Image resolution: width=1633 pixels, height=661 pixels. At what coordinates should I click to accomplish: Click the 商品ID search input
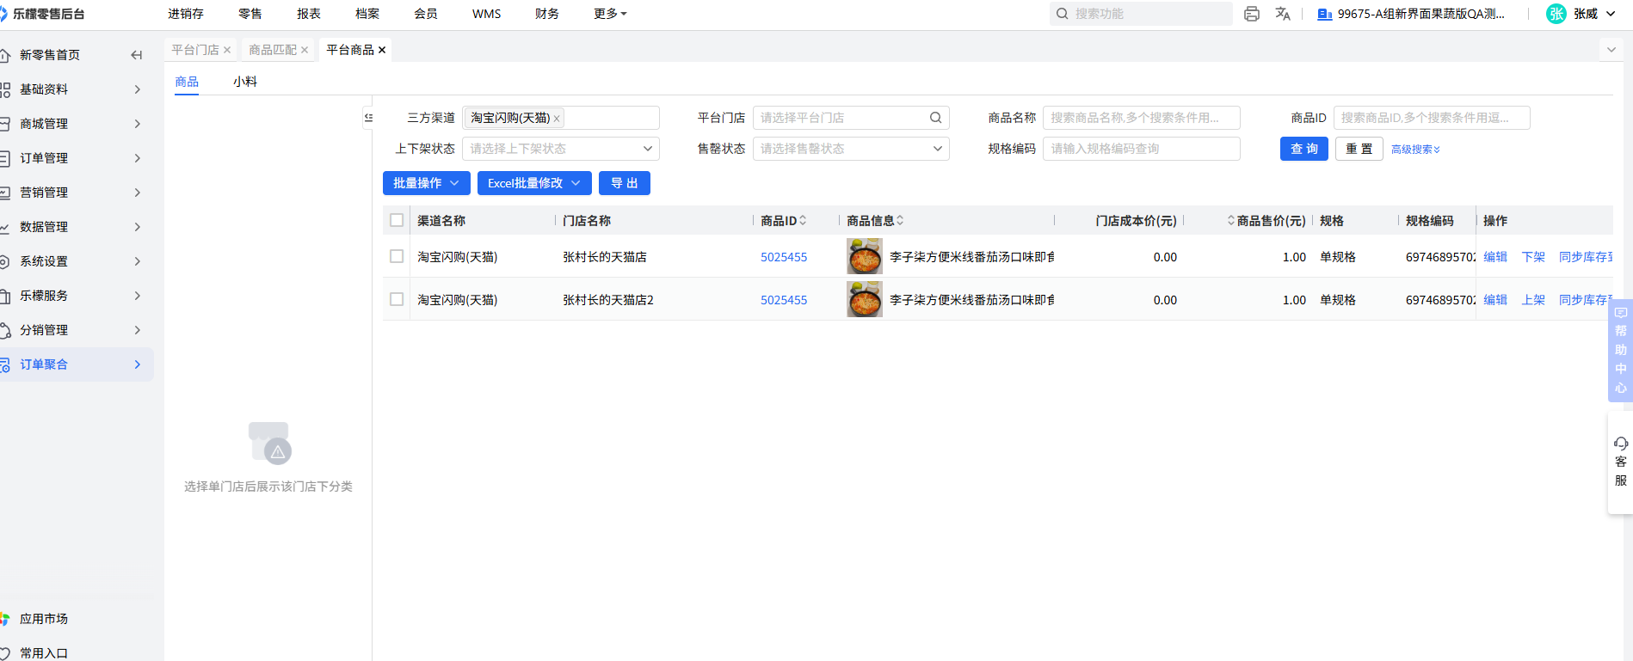point(1432,118)
